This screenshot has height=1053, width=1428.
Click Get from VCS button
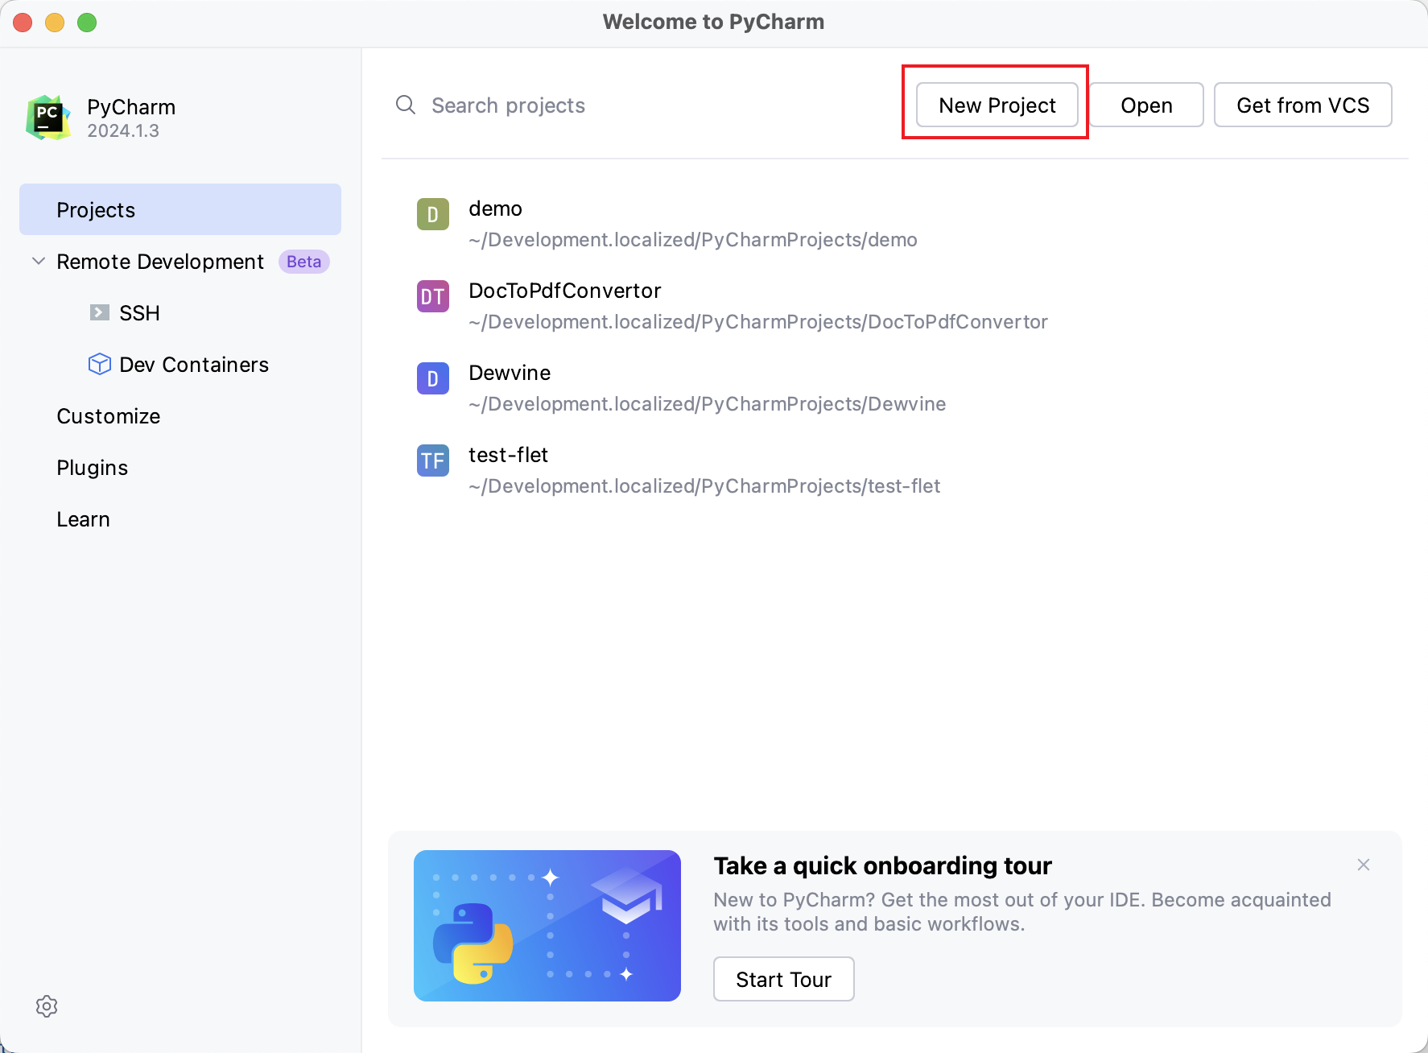(1303, 105)
